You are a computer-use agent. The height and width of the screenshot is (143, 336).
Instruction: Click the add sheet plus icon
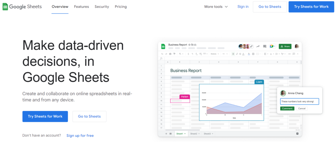coord(166,134)
